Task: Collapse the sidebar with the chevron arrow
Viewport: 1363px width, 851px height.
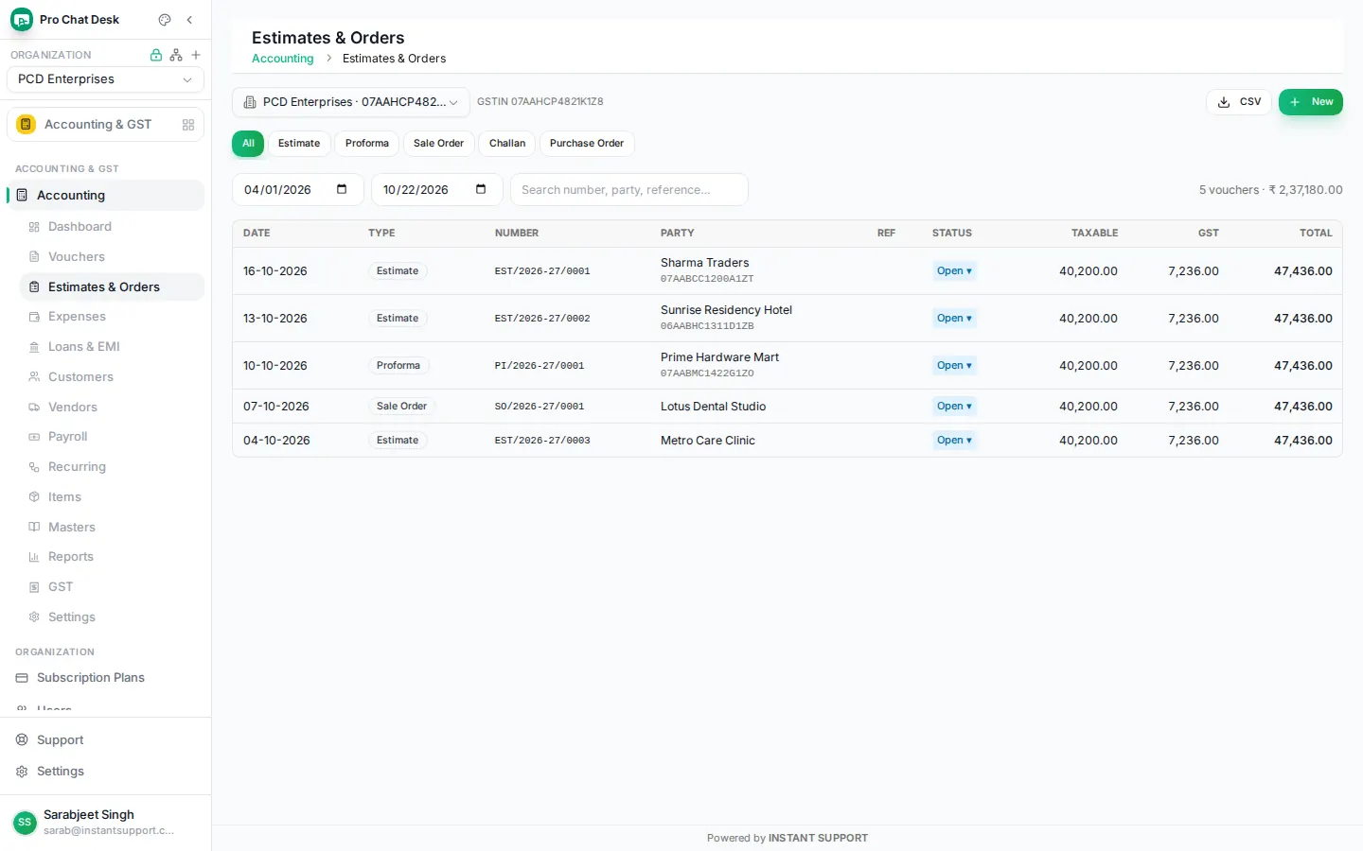Action: click(x=189, y=20)
